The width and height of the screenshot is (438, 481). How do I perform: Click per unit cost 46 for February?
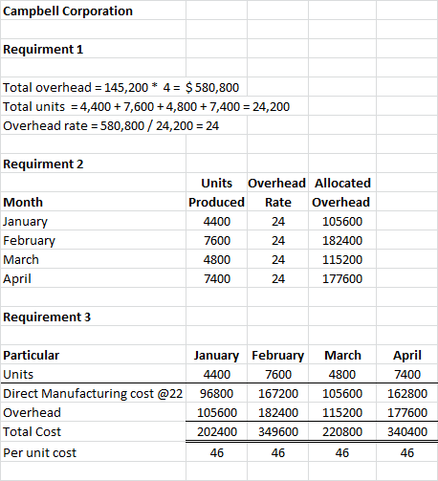click(x=278, y=453)
